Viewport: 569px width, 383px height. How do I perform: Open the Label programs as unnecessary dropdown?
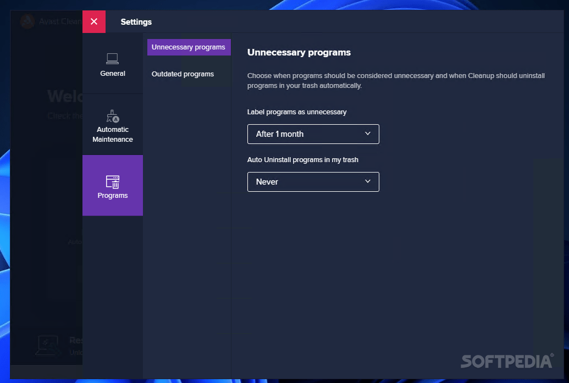pos(313,134)
